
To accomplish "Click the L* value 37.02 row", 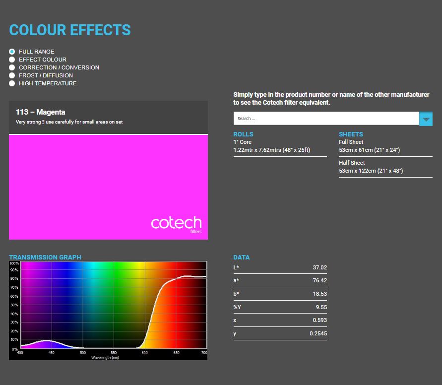I will click(280, 267).
